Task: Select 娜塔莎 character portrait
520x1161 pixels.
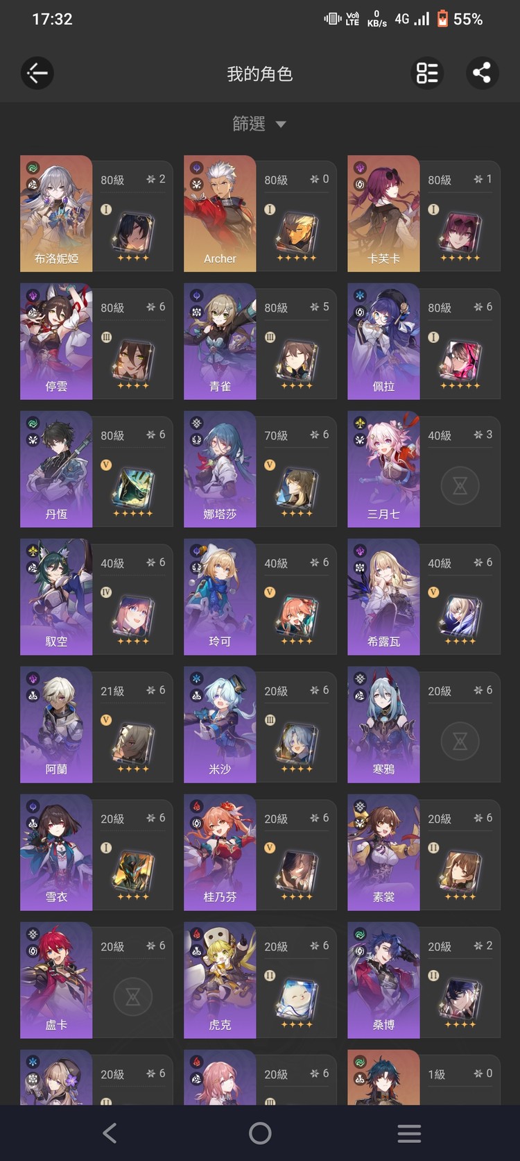Action: 220,469
